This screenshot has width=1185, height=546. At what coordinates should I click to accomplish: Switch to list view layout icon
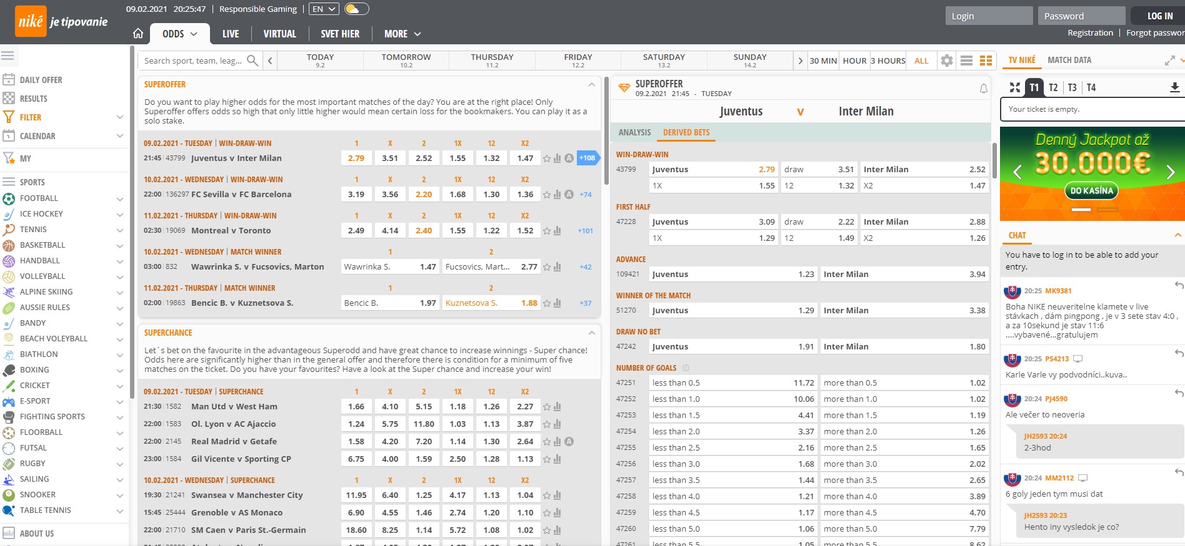[x=966, y=61]
